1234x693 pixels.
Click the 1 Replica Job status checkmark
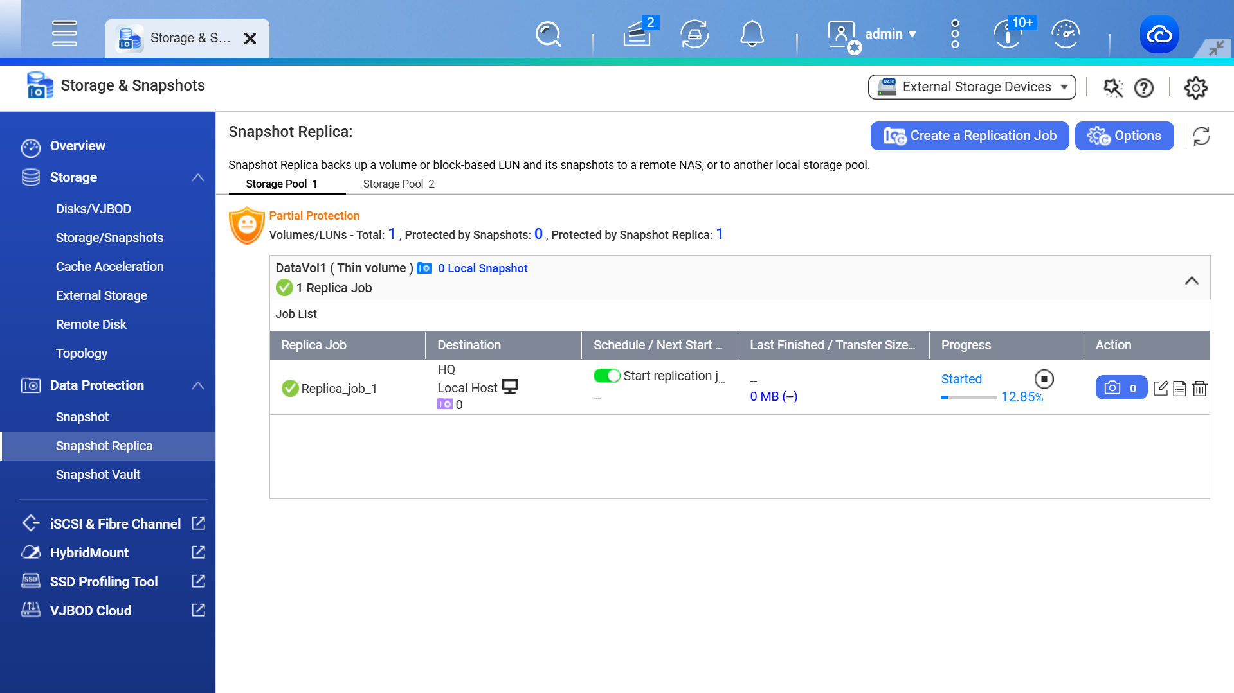click(284, 288)
